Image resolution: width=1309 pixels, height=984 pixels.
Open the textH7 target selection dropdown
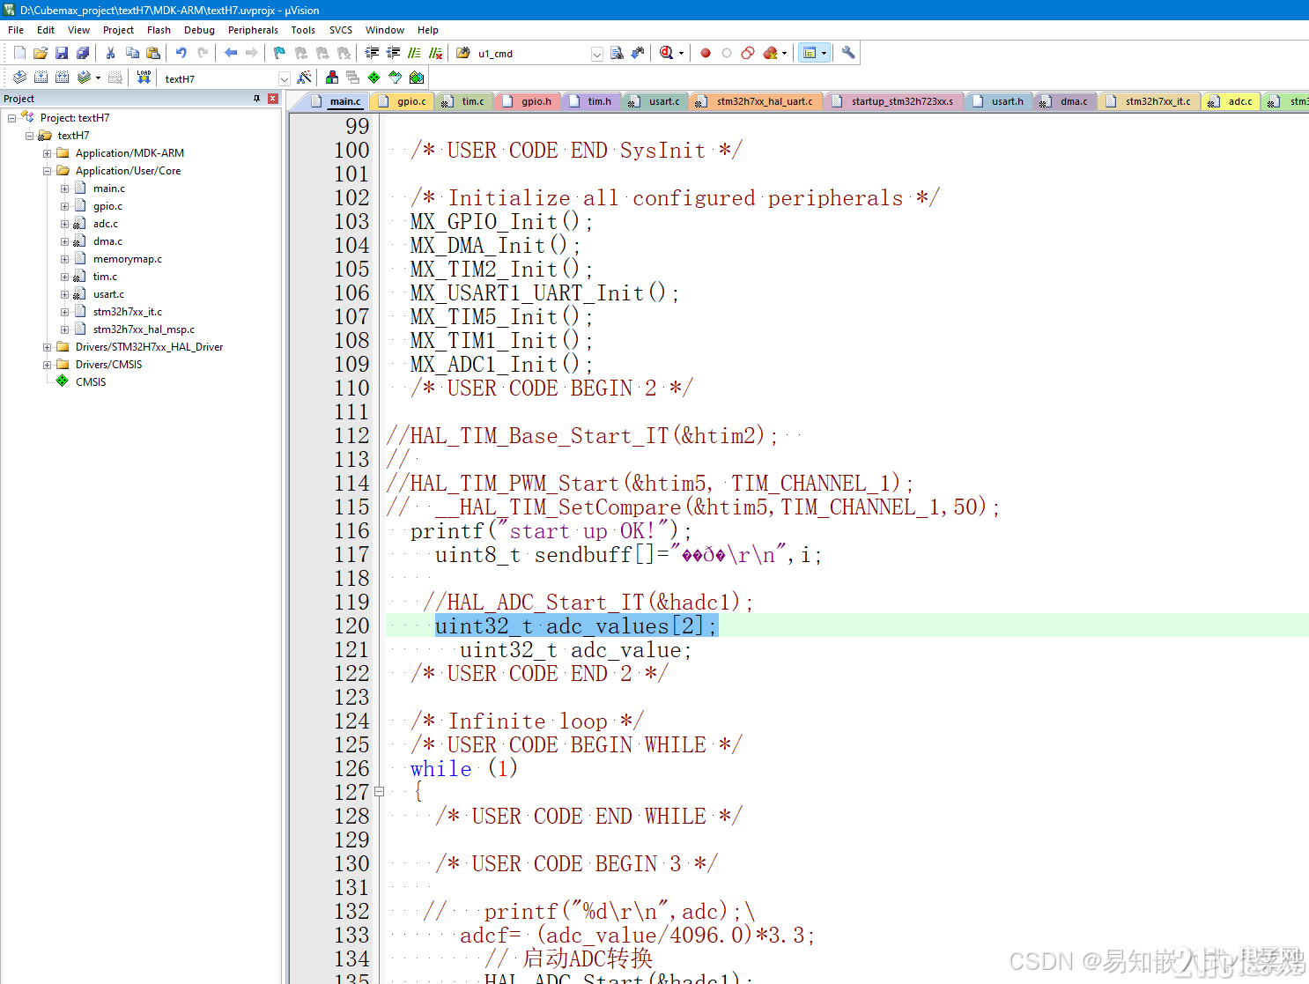click(x=285, y=78)
